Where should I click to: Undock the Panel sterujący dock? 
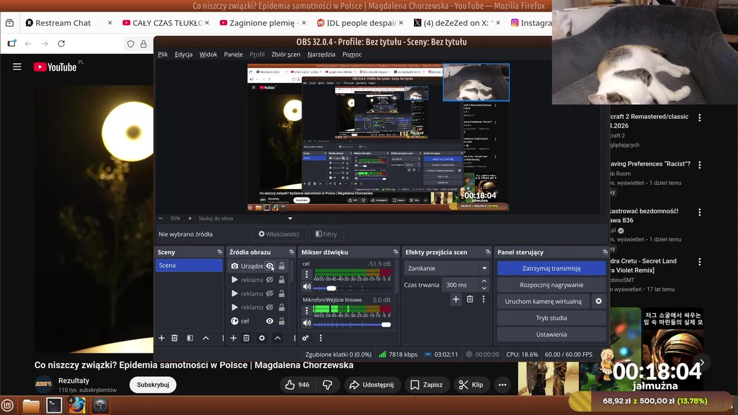pos(605,252)
